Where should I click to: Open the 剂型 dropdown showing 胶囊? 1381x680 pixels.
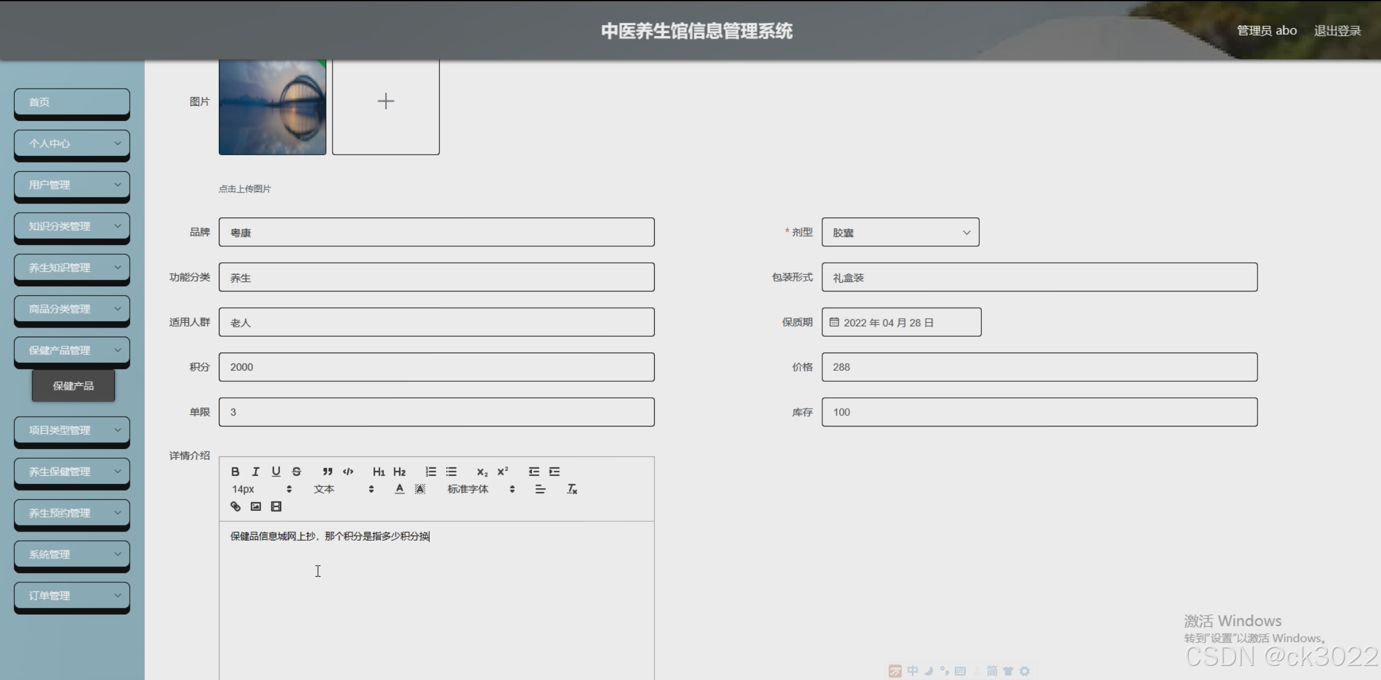tap(900, 232)
